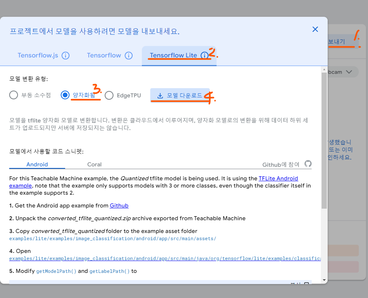This screenshot has width=368, height=298.
Task: Click the 모델 다운로드 button
Action: pyautogui.click(x=180, y=95)
